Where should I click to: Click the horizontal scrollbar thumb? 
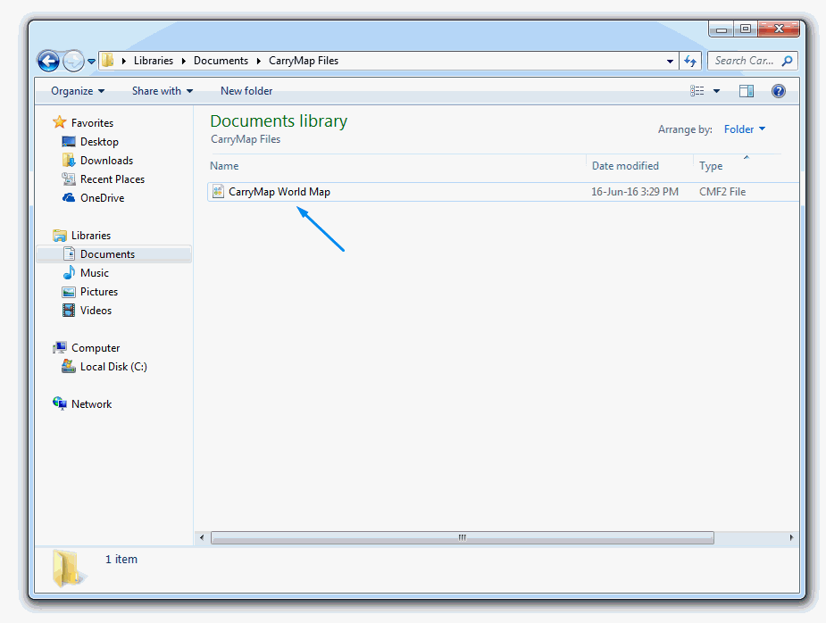[462, 537]
